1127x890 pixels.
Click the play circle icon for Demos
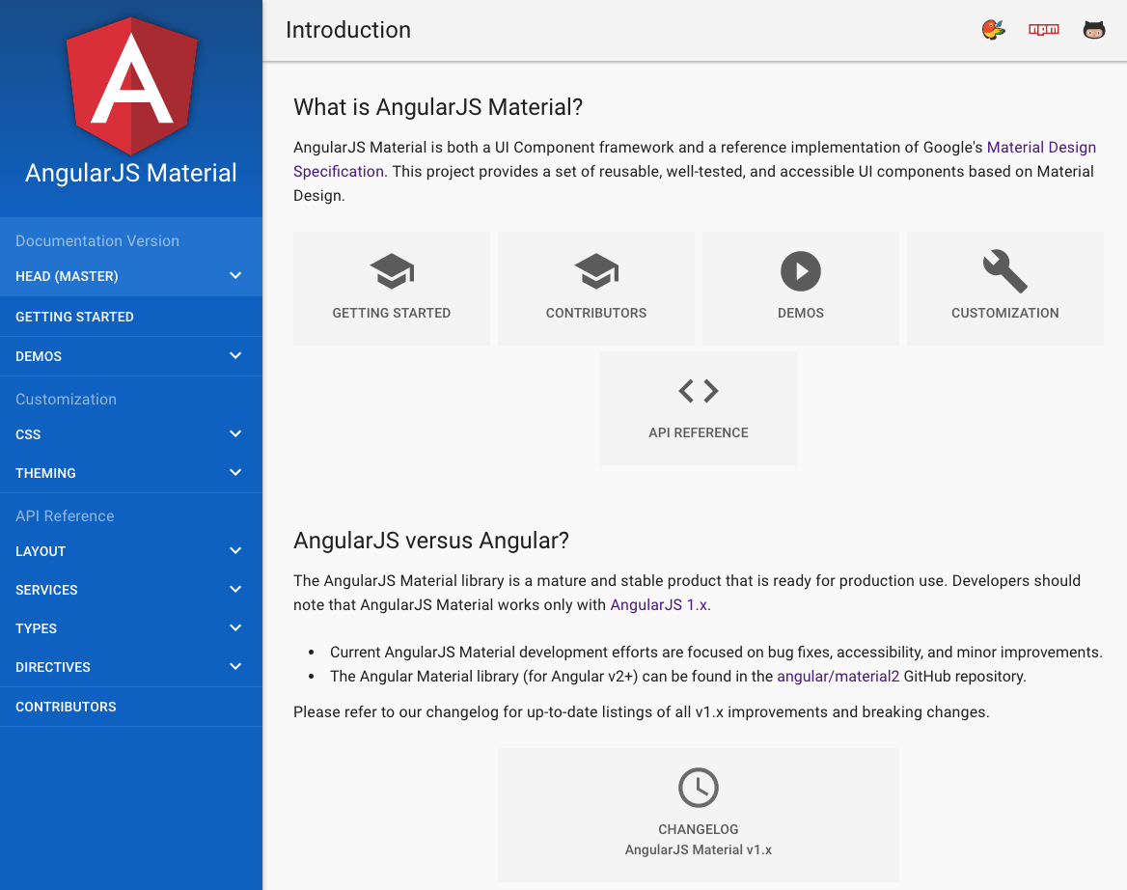click(801, 271)
